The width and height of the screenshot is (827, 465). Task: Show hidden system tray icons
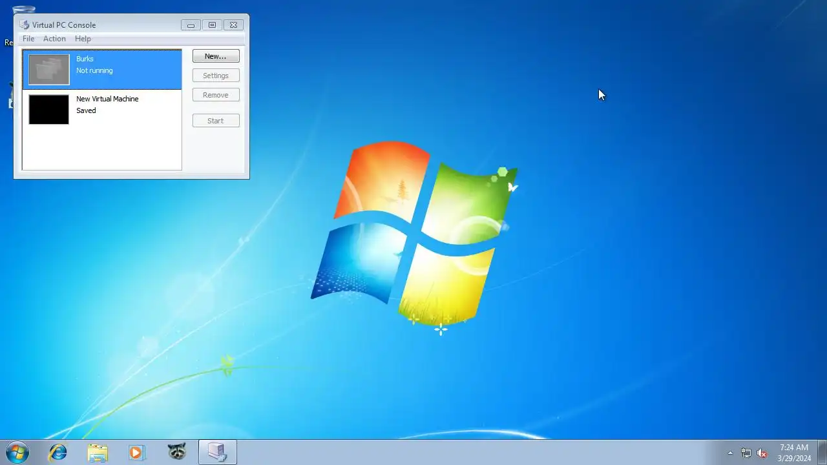pyautogui.click(x=730, y=453)
